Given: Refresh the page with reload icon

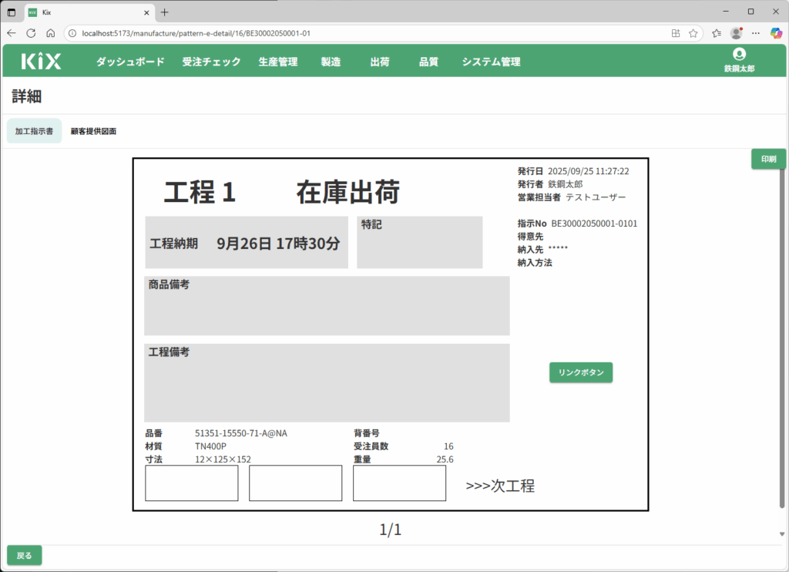Looking at the screenshot, I should click(x=31, y=33).
